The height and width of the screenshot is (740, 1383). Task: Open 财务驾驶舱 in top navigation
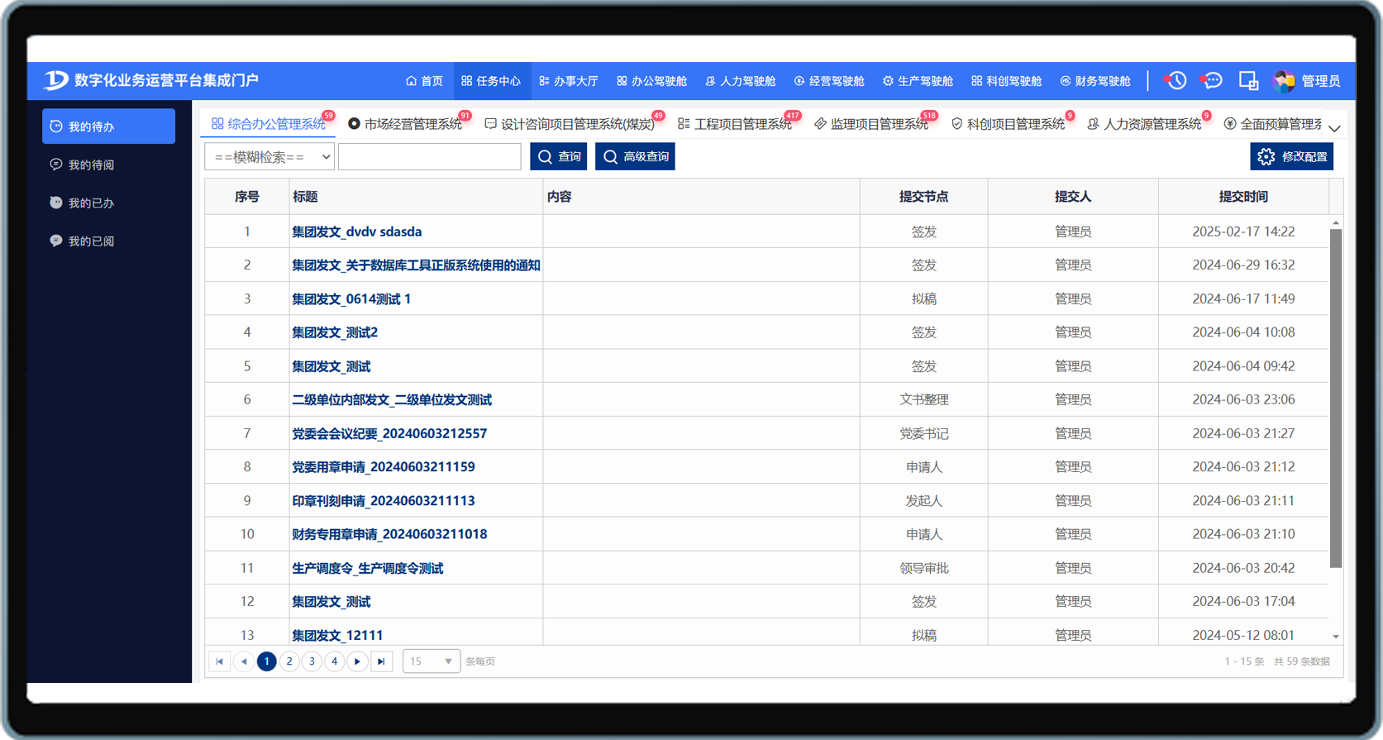1095,81
